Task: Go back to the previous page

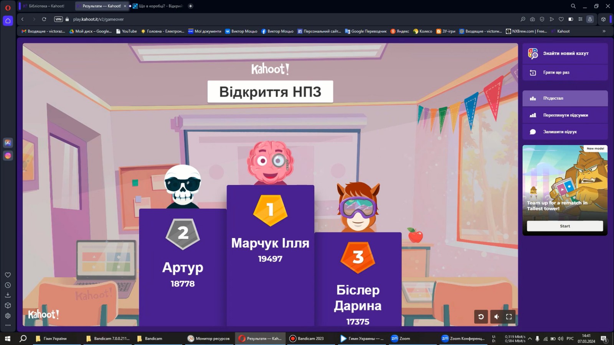Action: [x=23, y=19]
